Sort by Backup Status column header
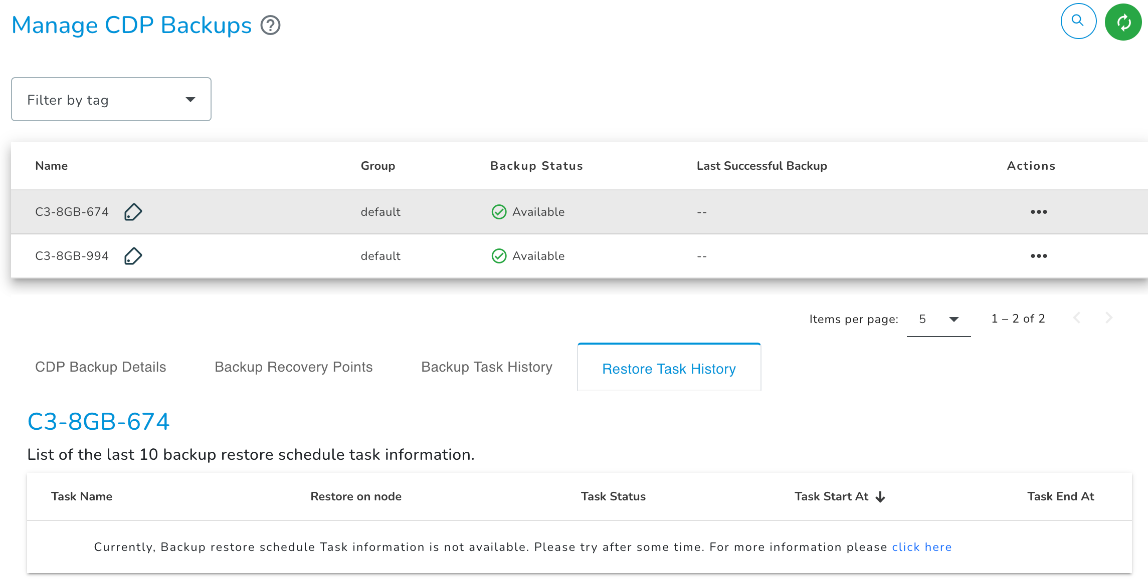The image size is (1148, 580). [x=536, y=166]
